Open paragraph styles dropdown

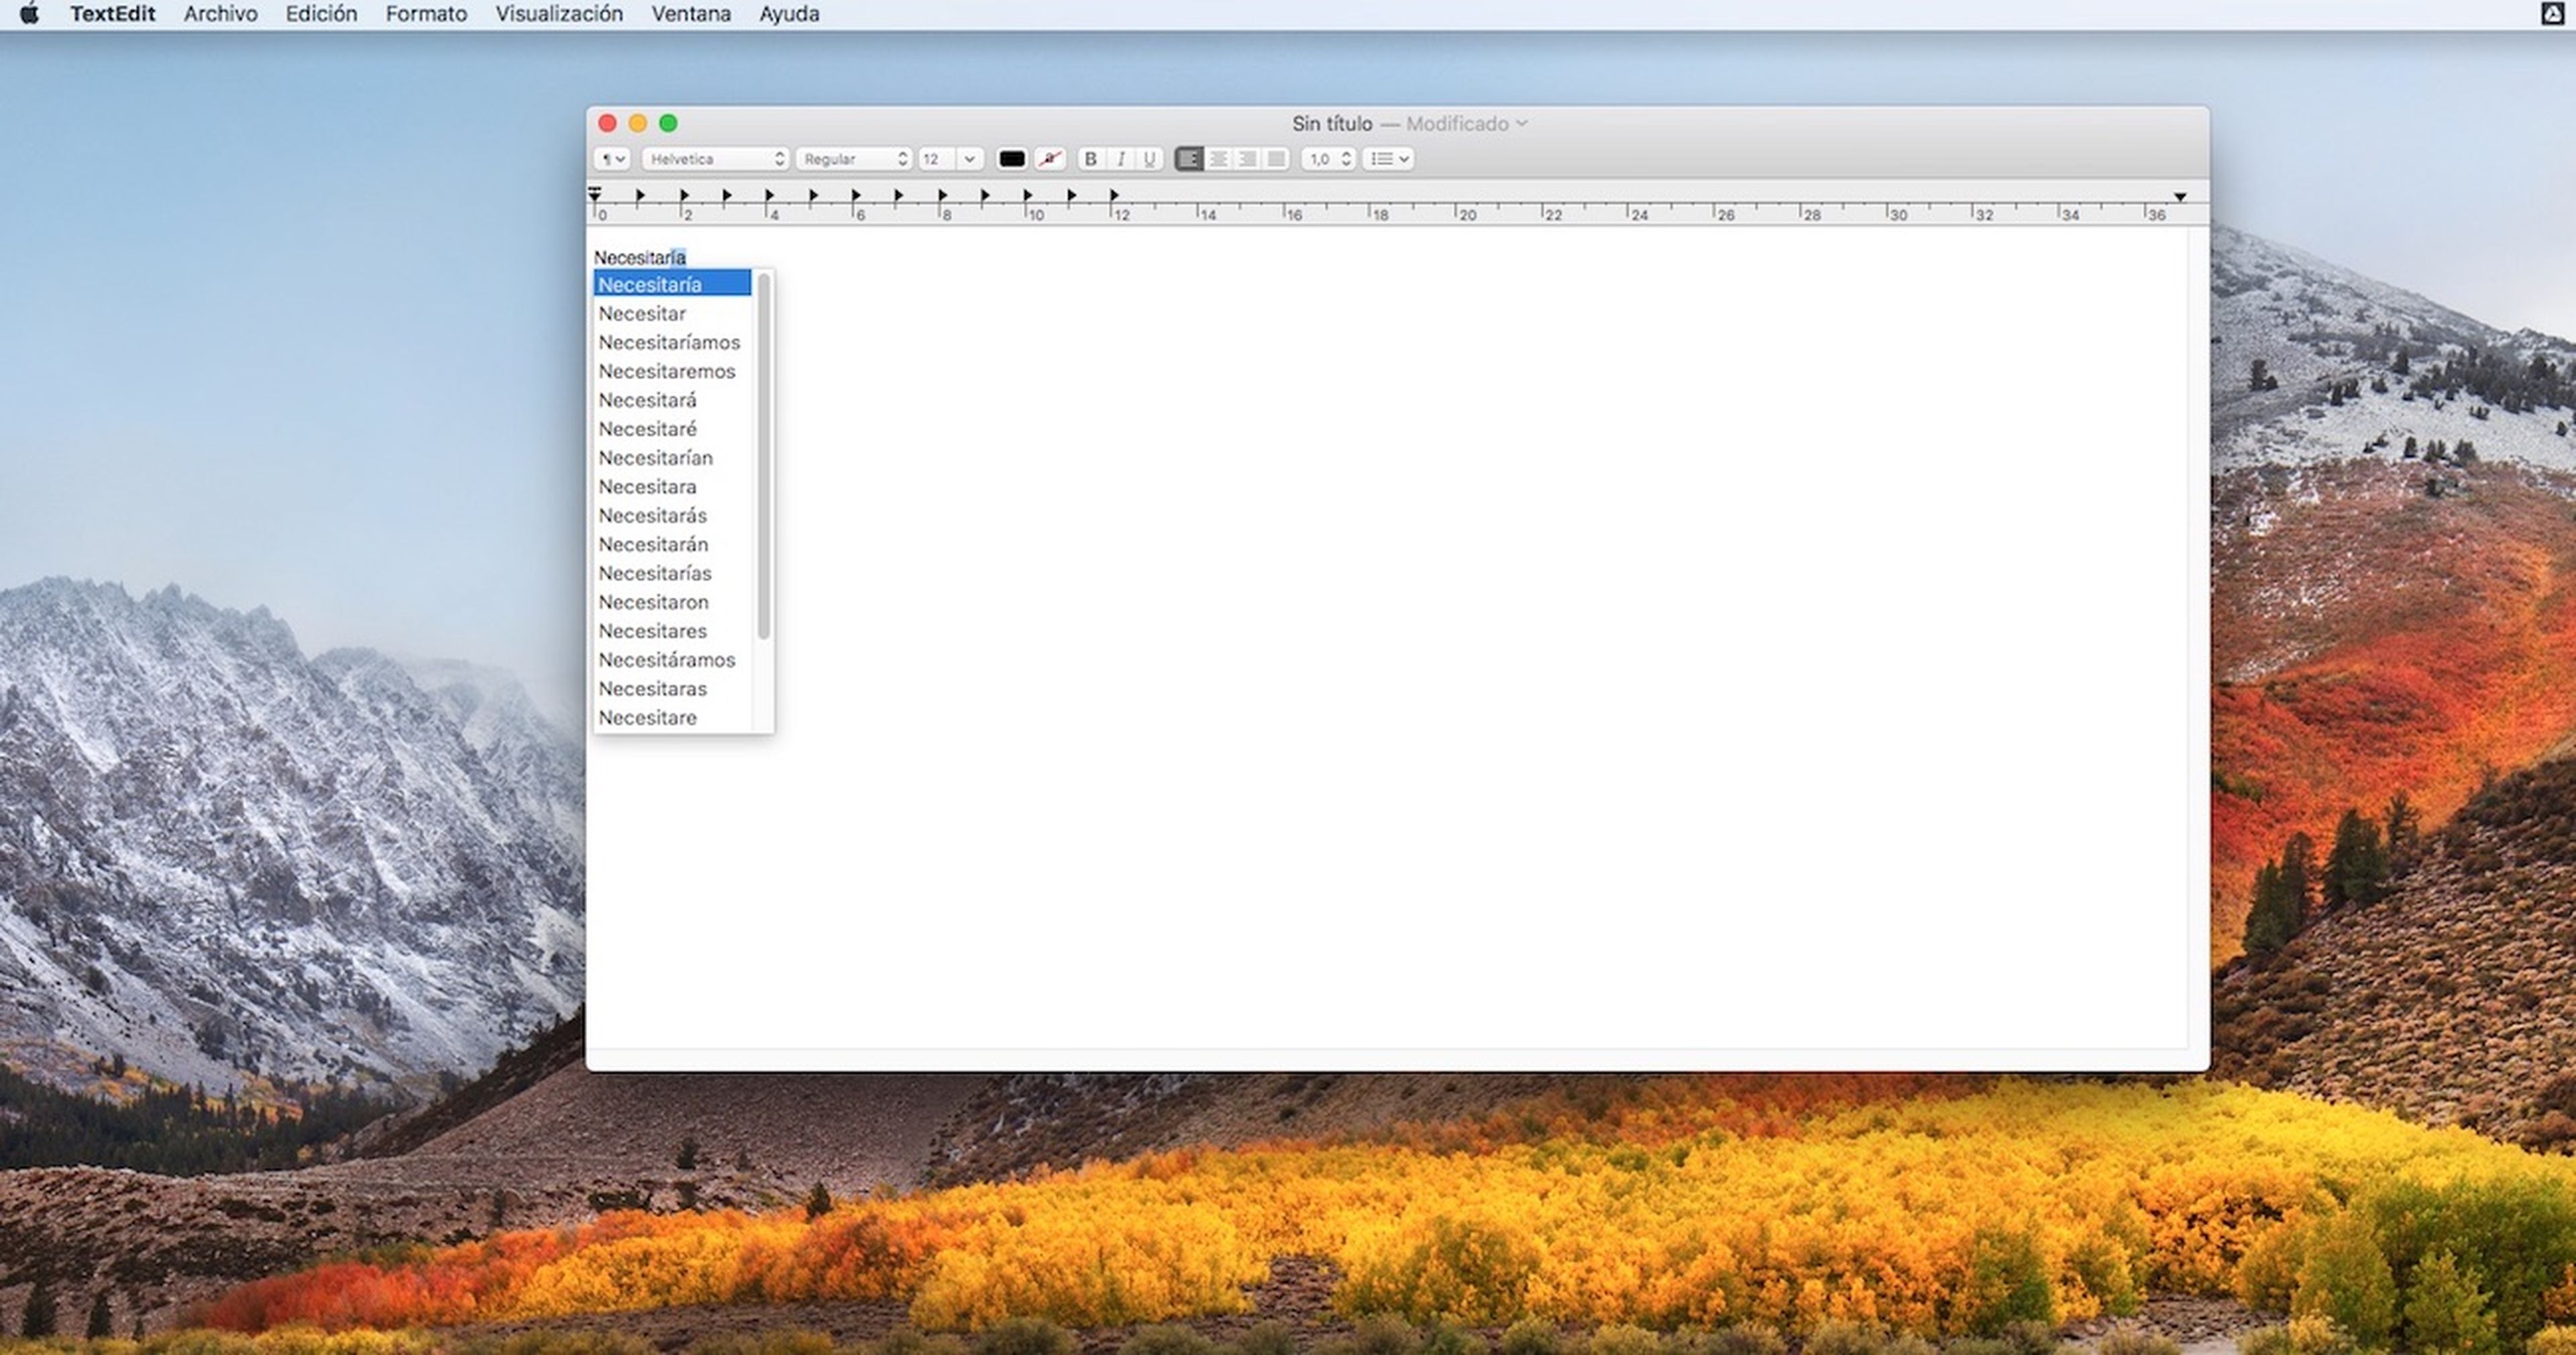612,159
